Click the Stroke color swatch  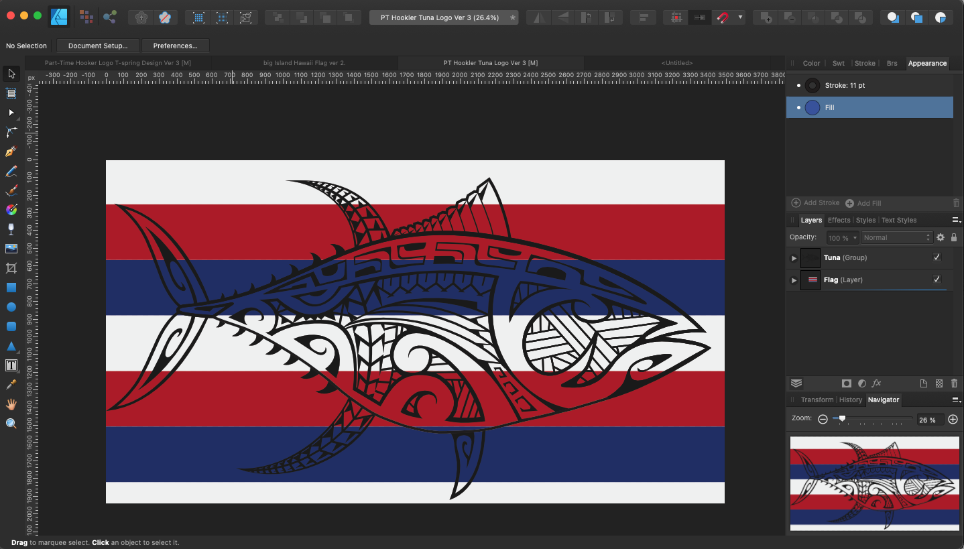[812, 86]
